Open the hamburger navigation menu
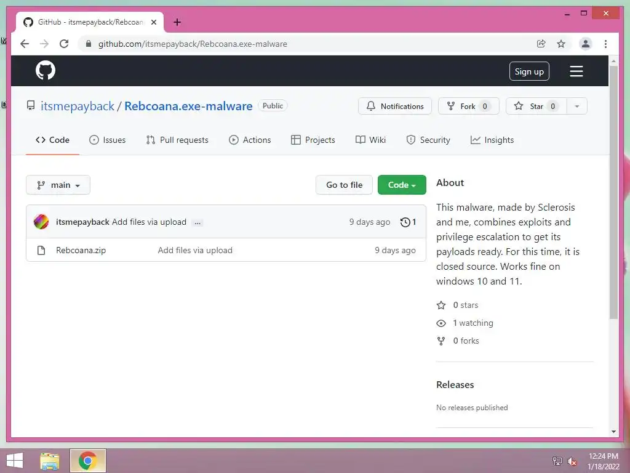This screenshot has height=473, width=630. [x=576, y=71]
